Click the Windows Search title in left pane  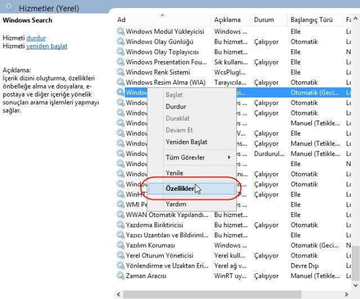[28, 20]
